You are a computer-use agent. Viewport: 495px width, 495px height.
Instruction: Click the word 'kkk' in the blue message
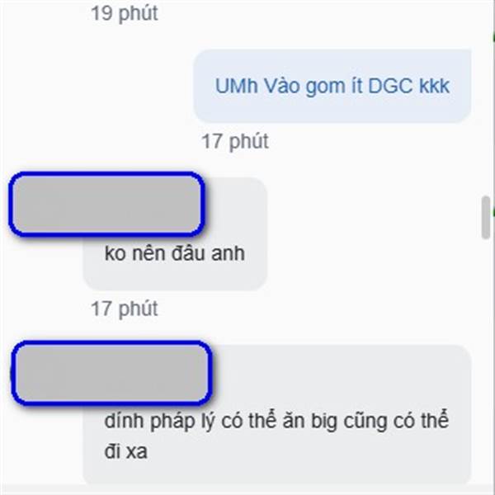pyautogui.click(x=434, y=86)
